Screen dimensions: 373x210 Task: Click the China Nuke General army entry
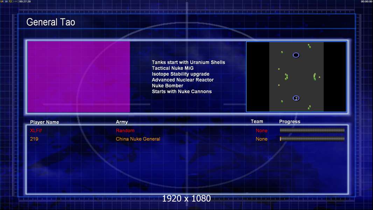[x=138, y=139]
